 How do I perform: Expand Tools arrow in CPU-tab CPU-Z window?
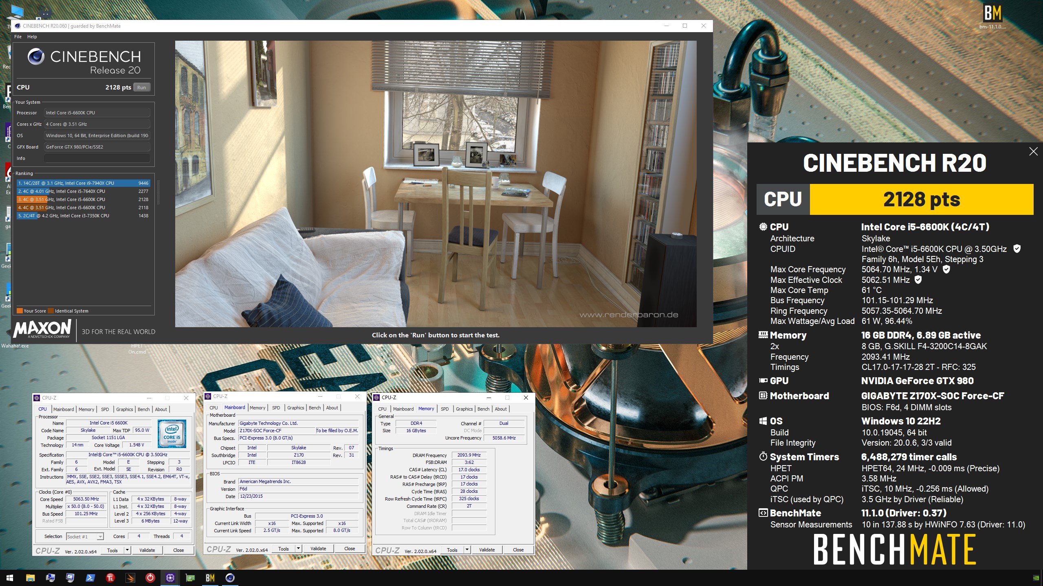pyautogui.click(x=127, y=550)
